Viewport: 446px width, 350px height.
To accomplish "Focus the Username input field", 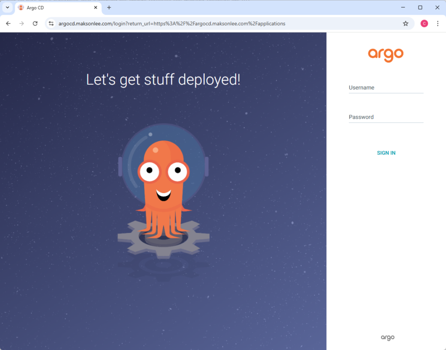I will [386, 88].
